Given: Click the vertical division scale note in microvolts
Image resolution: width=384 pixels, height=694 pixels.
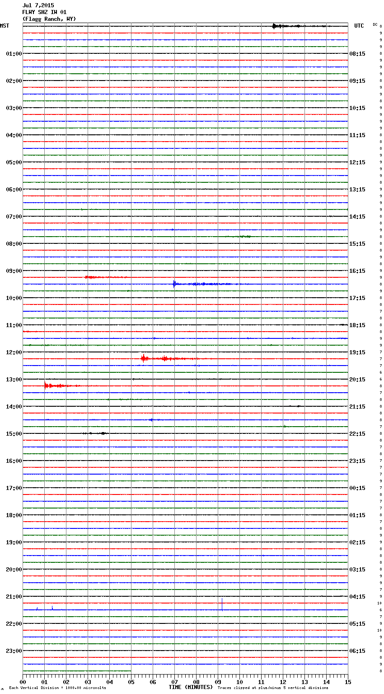Looking at the screenshot, I should click(57, 688).
